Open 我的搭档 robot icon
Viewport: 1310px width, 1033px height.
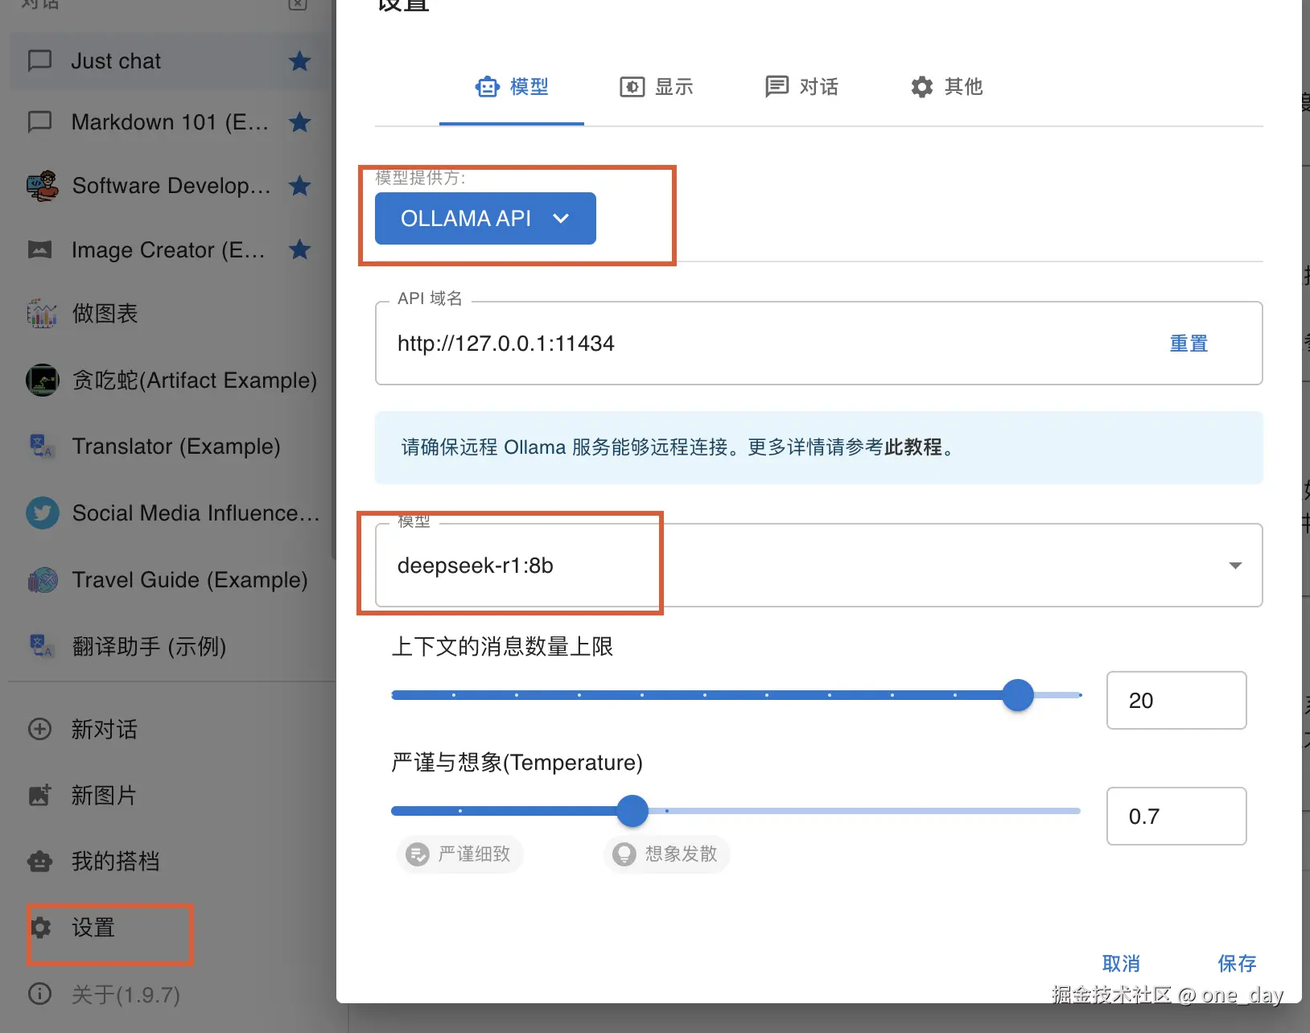[40, 861]
